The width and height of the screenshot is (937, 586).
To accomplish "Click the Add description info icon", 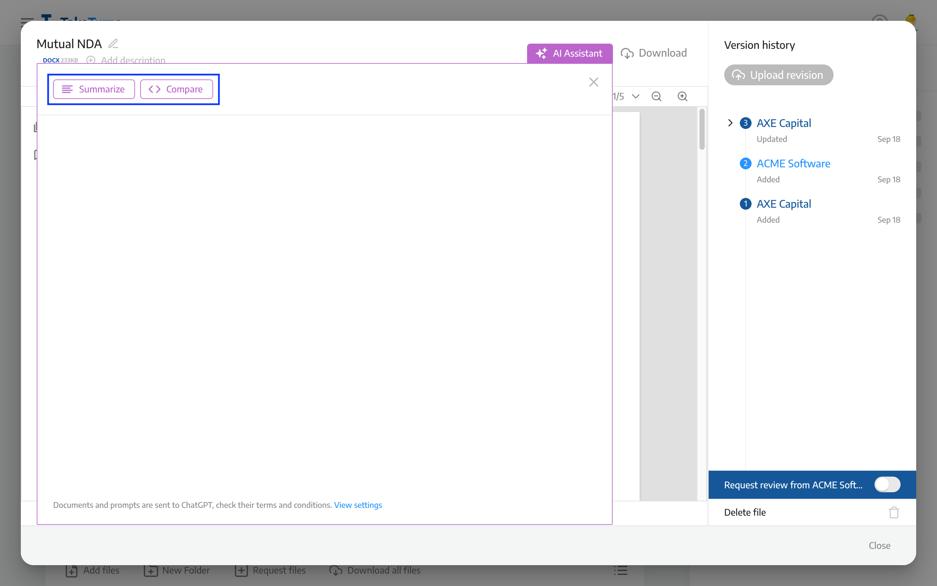I will (91, 61).
